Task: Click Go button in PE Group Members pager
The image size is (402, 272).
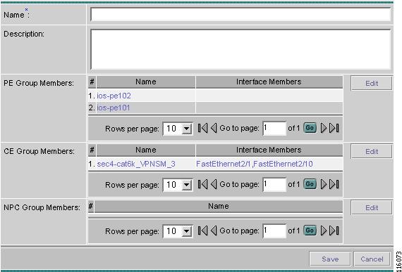Action: pyautogui.click(x=310, y=128)
